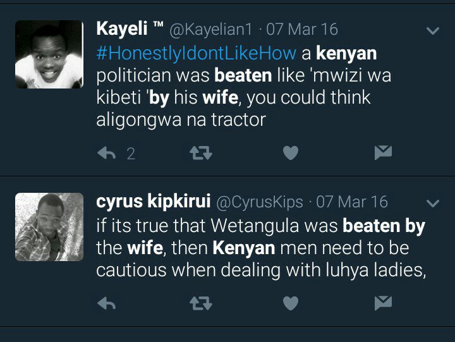
Task: Open cyrus kipkirui's profile picture
Action: click(49, 227)
